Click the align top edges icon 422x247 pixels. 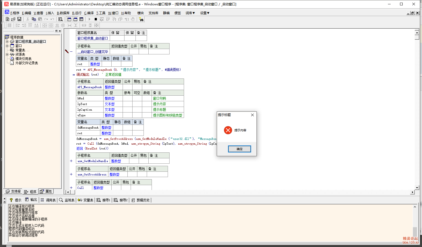pos(30,25)
